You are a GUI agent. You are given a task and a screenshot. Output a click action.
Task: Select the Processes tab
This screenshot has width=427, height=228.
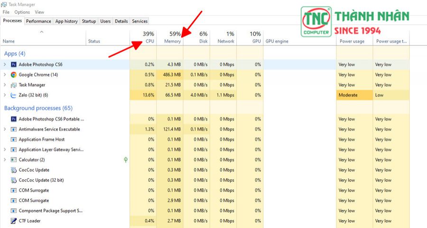pos(12,21)
